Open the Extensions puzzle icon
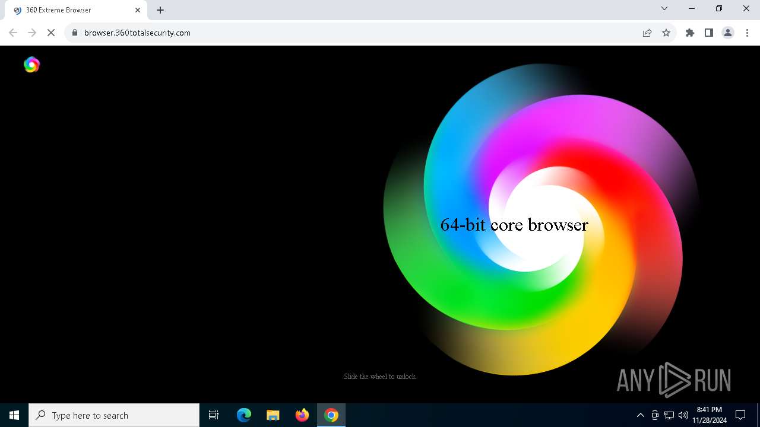 pos(690,33)
